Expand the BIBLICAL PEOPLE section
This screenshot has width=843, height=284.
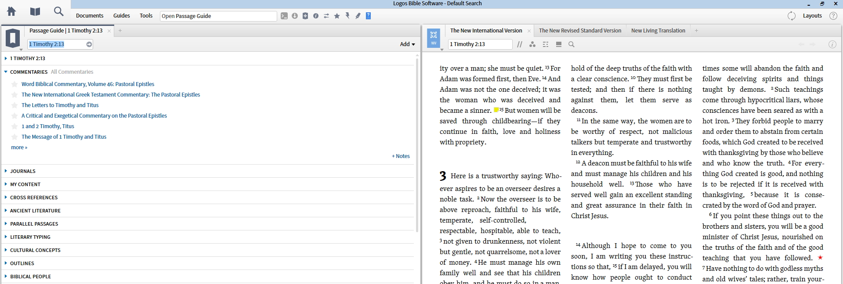click(x=6, y=277)
